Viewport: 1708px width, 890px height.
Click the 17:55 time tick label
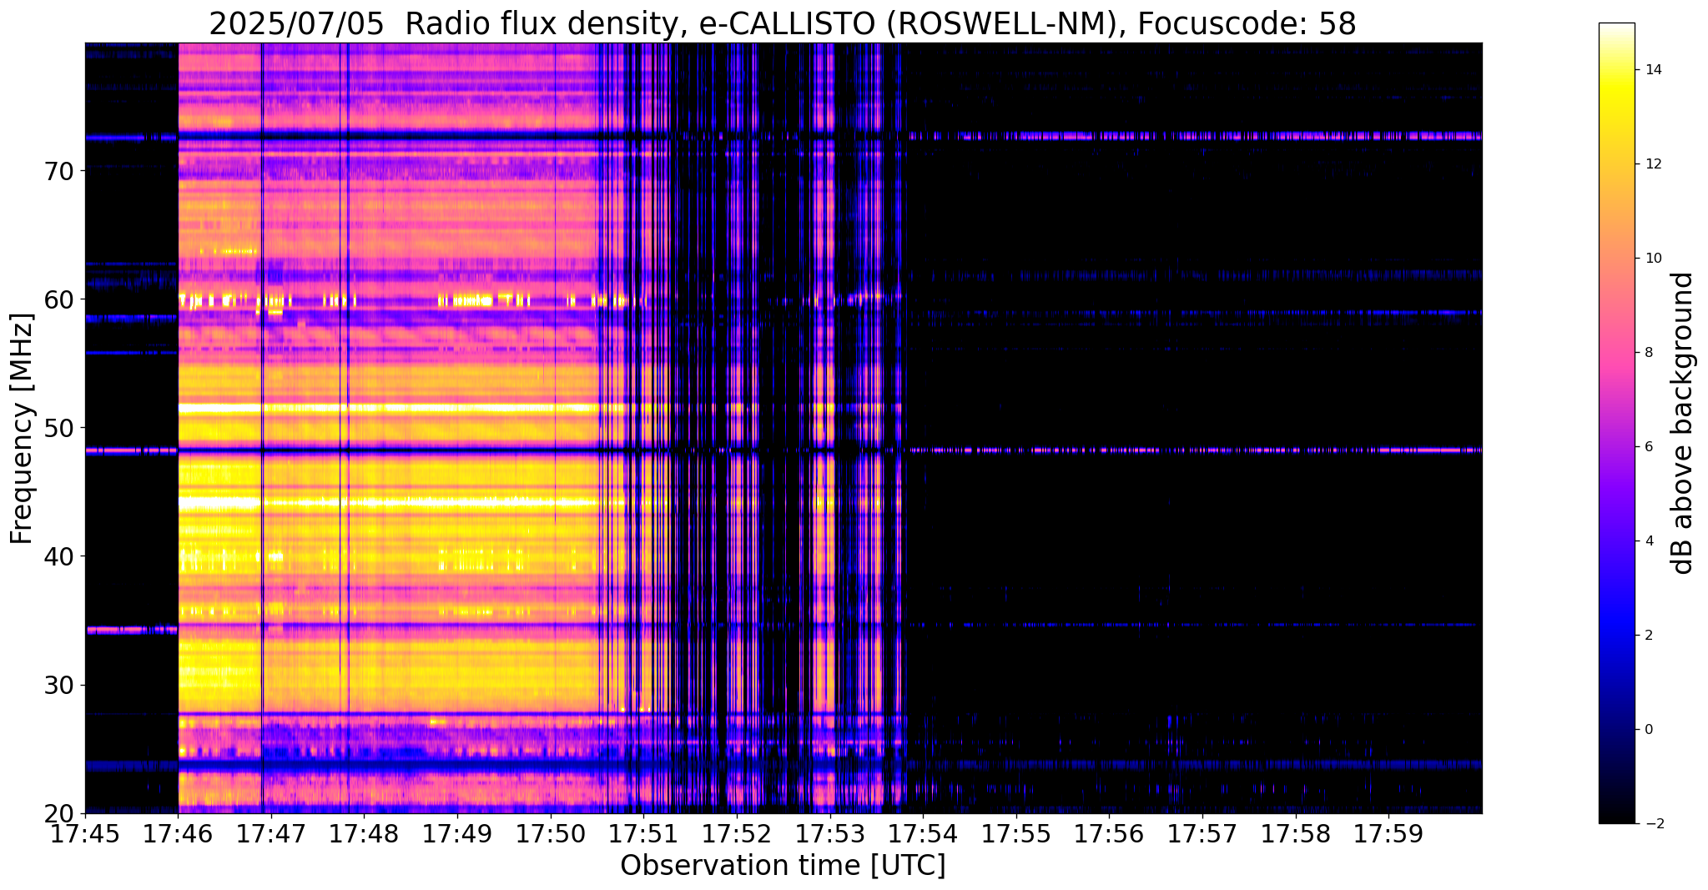pyautogui.click(x=1016, y=832)
